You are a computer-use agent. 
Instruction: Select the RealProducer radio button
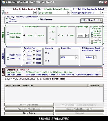(x=40, y=19)
